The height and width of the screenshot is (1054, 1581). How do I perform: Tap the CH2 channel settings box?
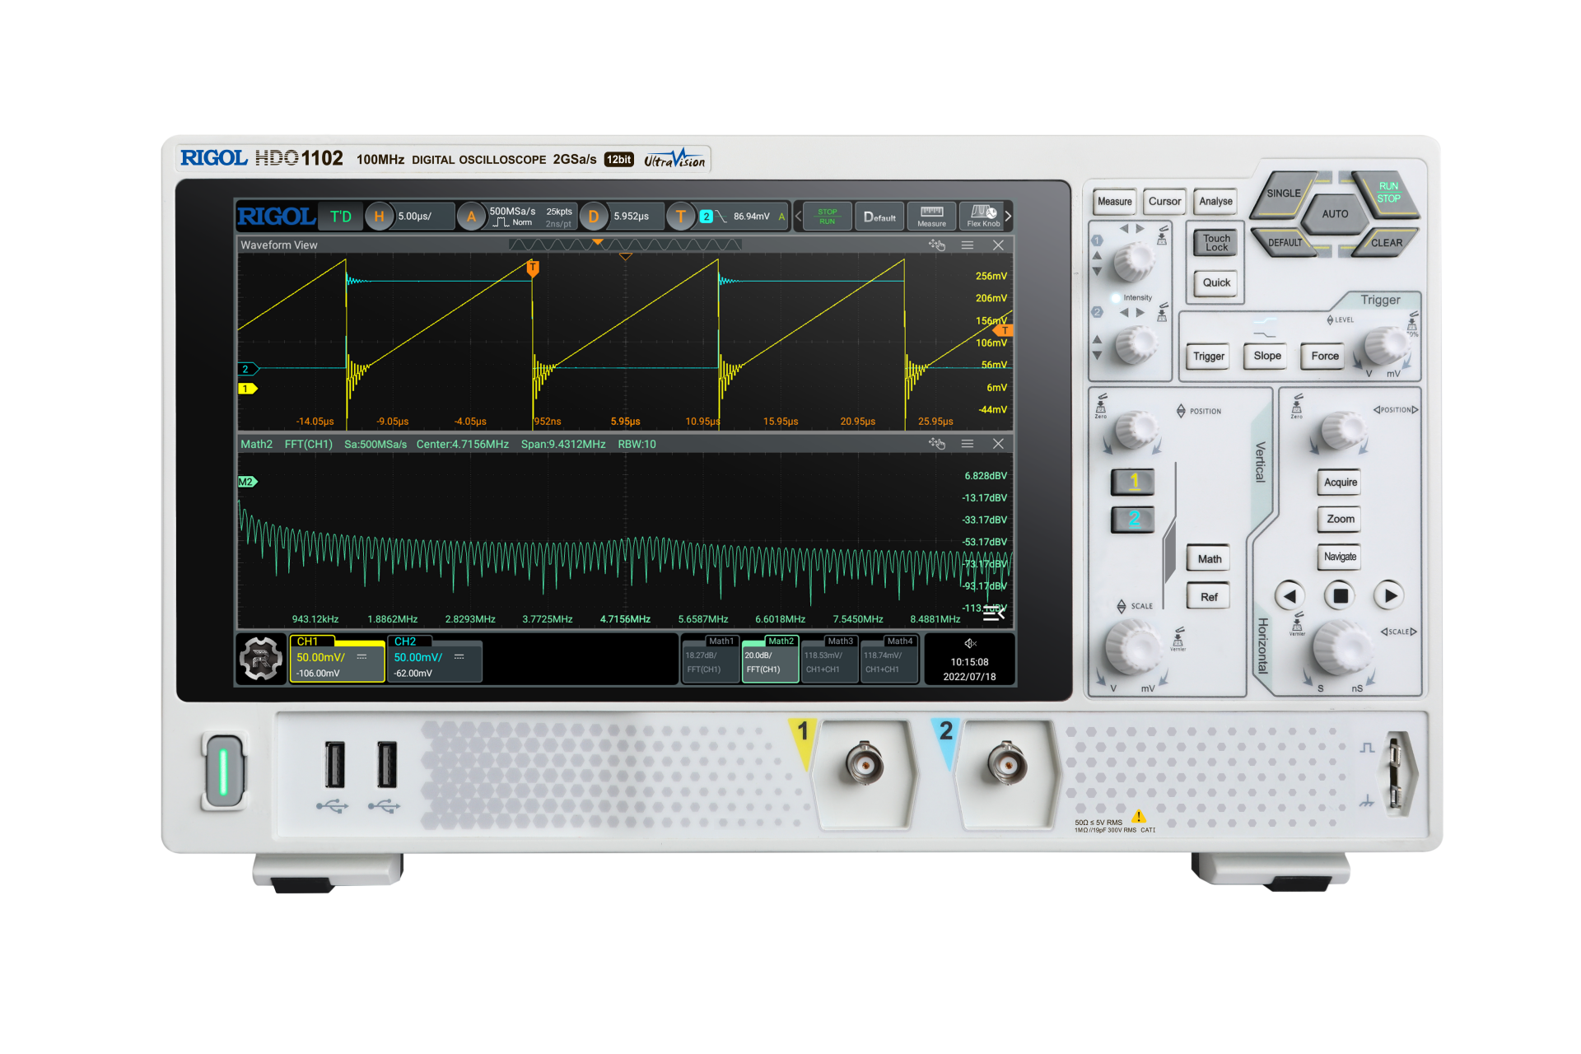[x=434, y=659]
